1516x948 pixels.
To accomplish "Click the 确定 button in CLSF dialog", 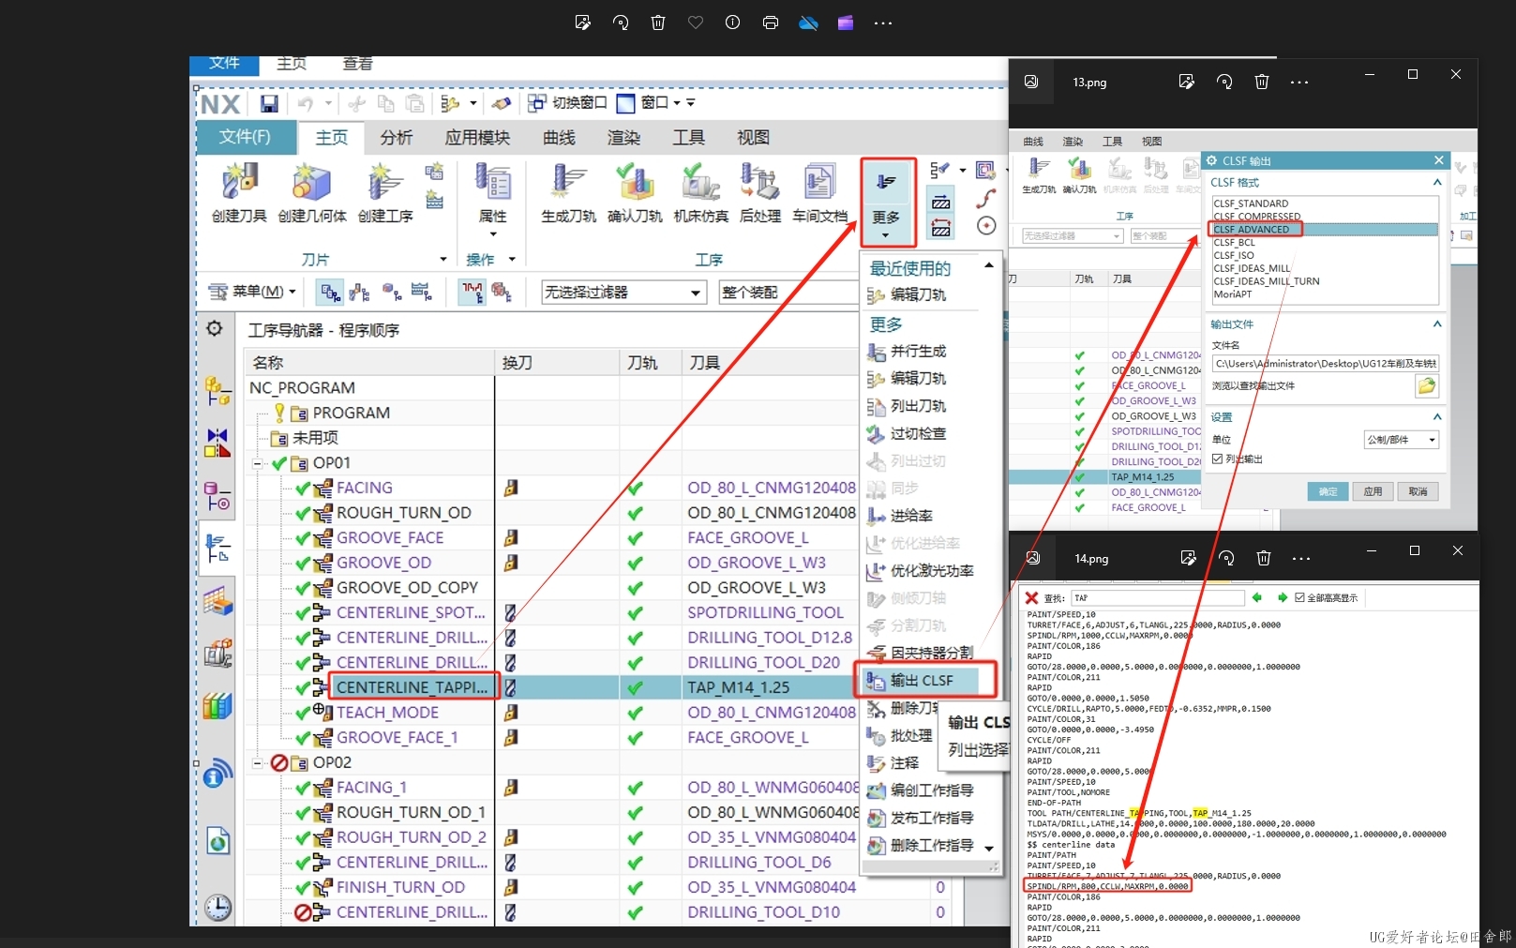I will click(x=1328, y=491).
